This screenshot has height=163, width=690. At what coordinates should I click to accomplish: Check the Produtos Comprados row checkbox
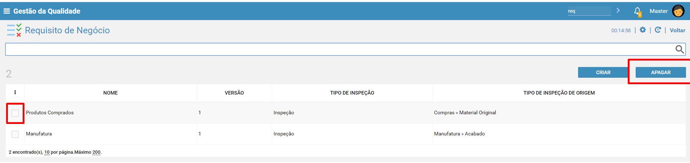tap(15, 113)
